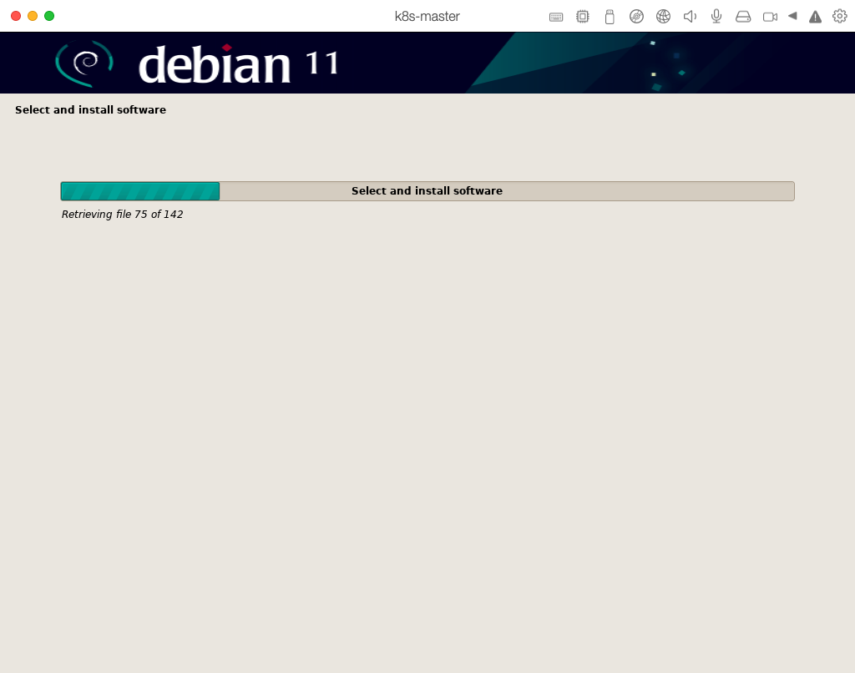Click the CPU chip icon in toolbar
855x673 pixels.
[582, 17]
